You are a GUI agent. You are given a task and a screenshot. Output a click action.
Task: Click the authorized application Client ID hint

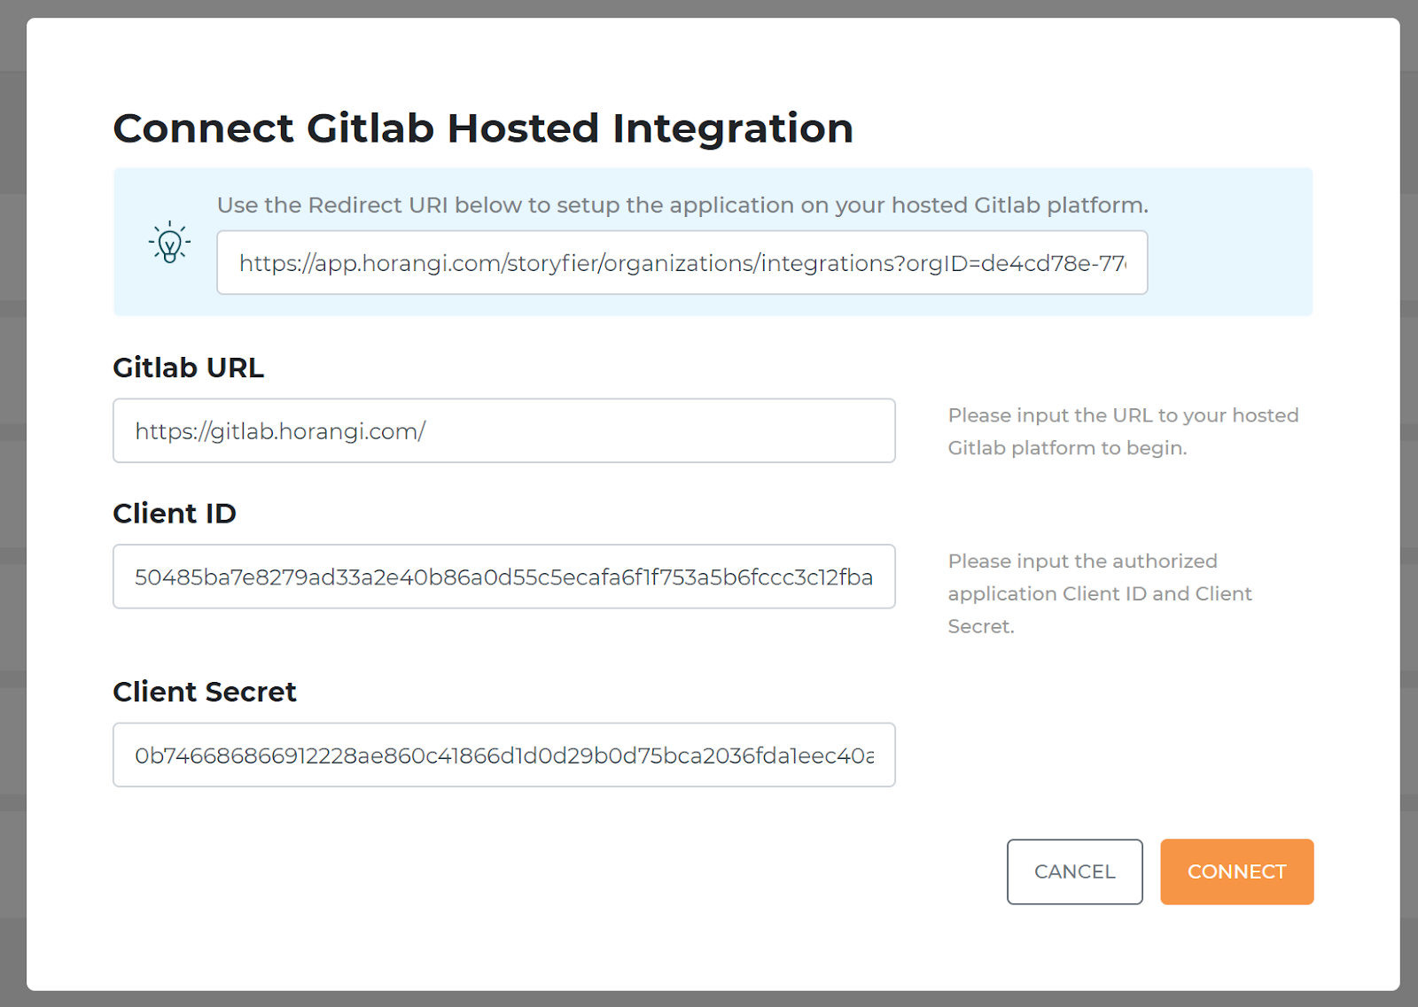1100,593
